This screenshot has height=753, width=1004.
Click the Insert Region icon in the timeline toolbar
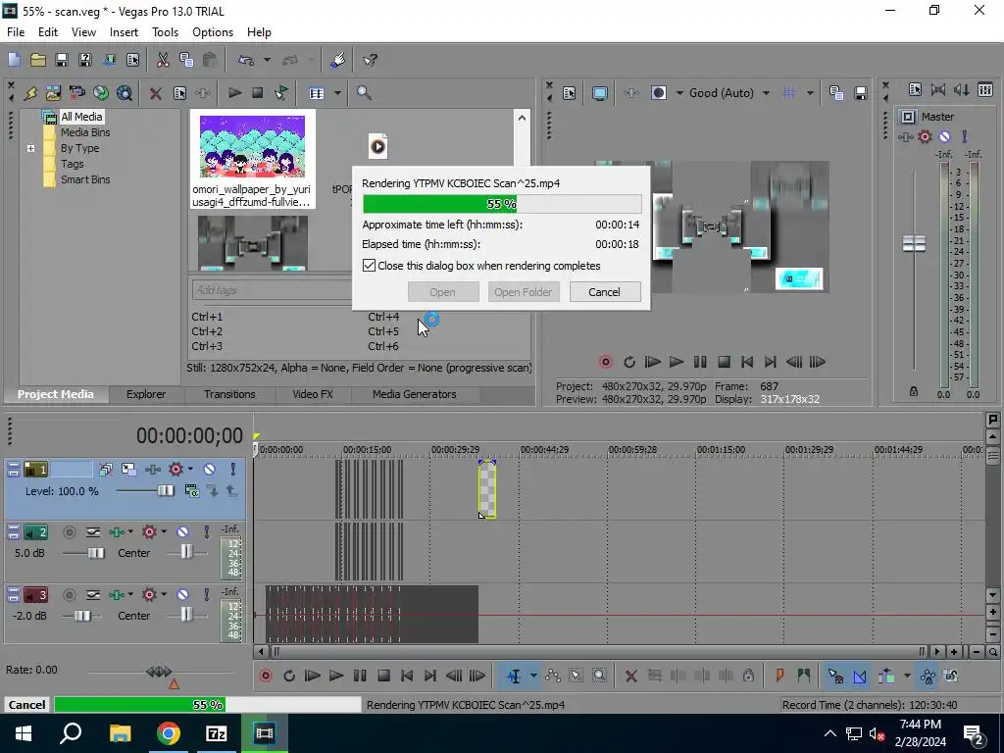pos(804,676)
